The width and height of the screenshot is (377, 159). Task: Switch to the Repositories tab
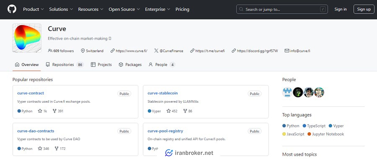[65, 65]
